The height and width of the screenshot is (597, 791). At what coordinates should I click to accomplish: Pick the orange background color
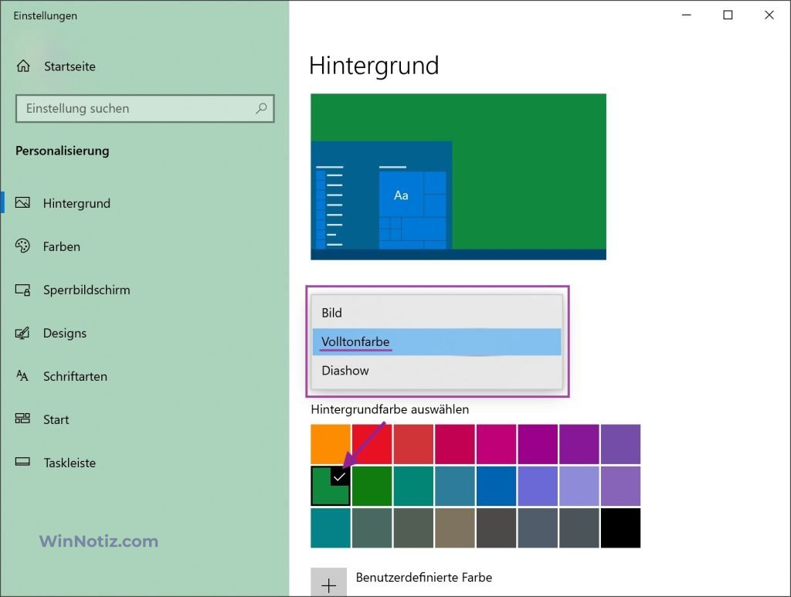click(330, 444)
